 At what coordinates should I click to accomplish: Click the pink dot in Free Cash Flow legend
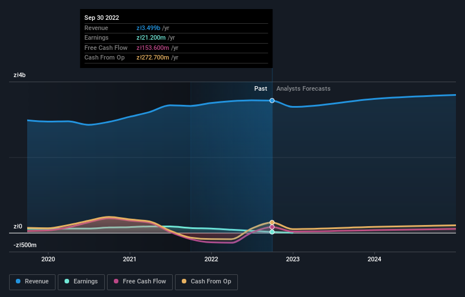point(116,281)
